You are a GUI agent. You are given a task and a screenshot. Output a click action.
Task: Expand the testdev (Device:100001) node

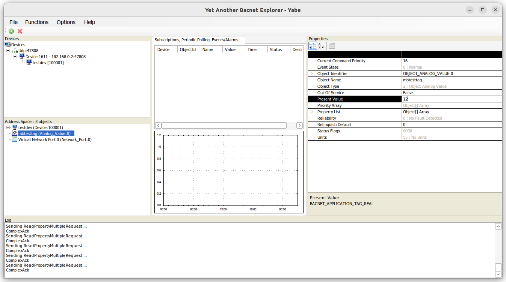(8, 127)
